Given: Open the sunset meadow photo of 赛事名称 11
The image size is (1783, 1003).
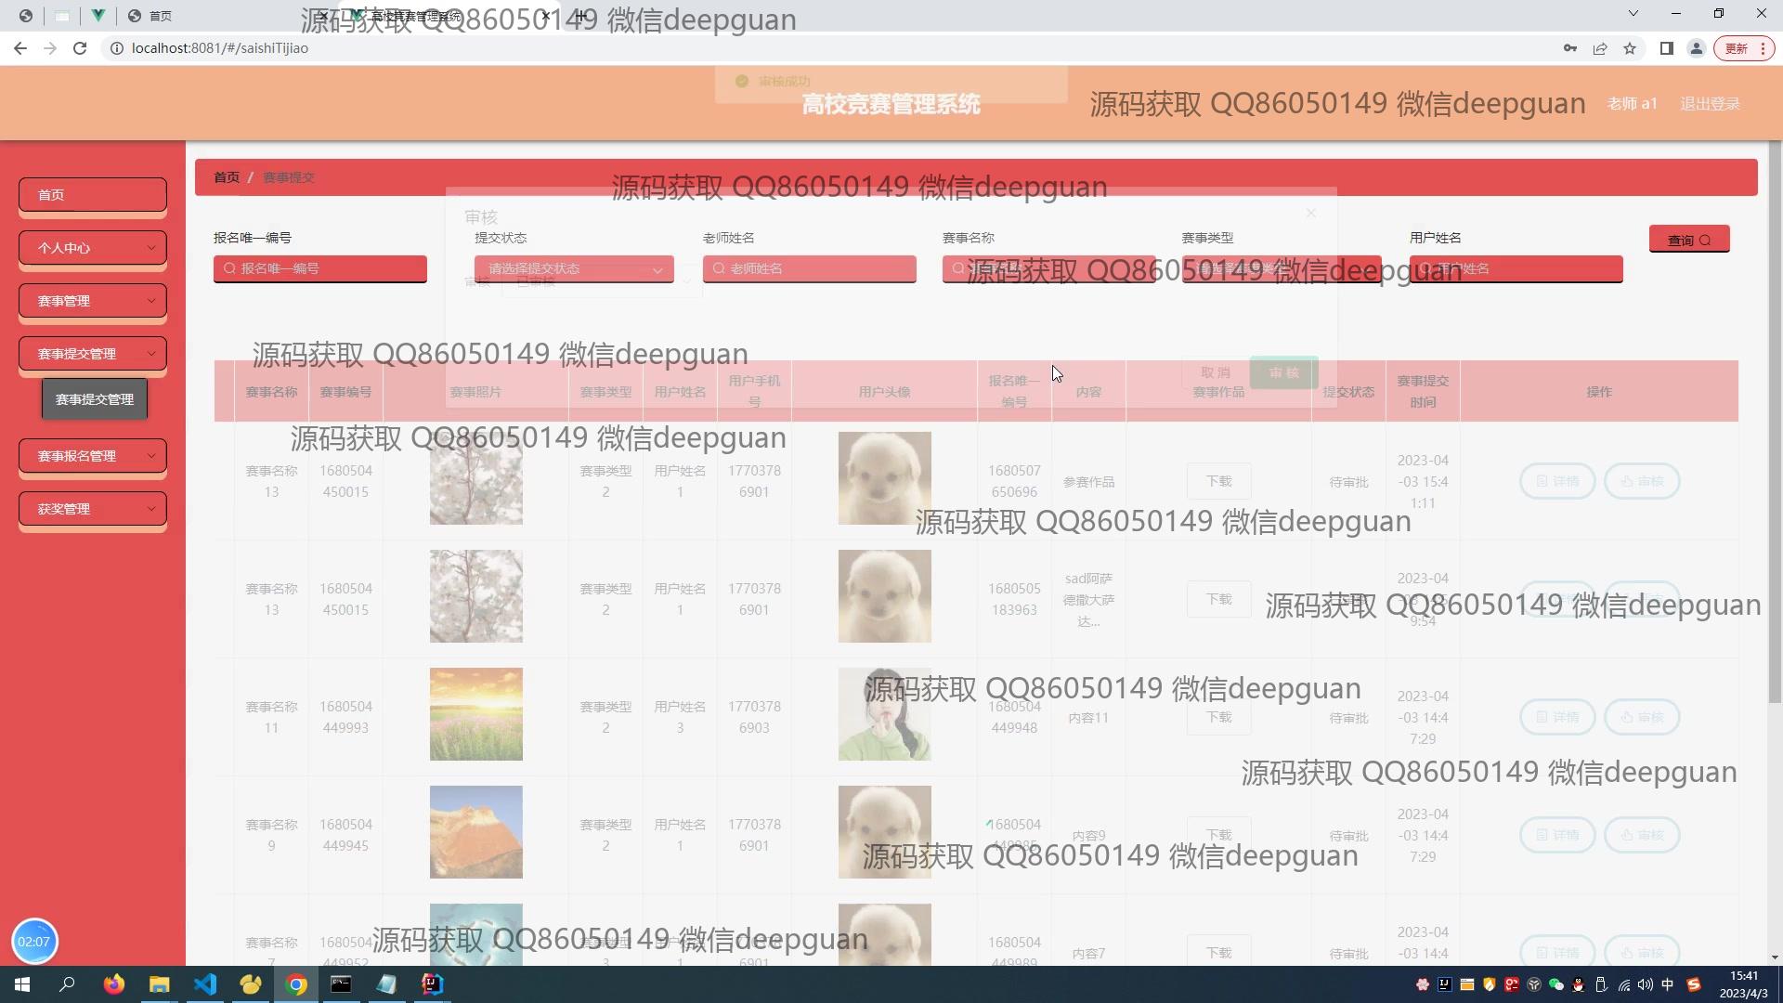Looking at the screenshot, I should [x=476, y=714].
